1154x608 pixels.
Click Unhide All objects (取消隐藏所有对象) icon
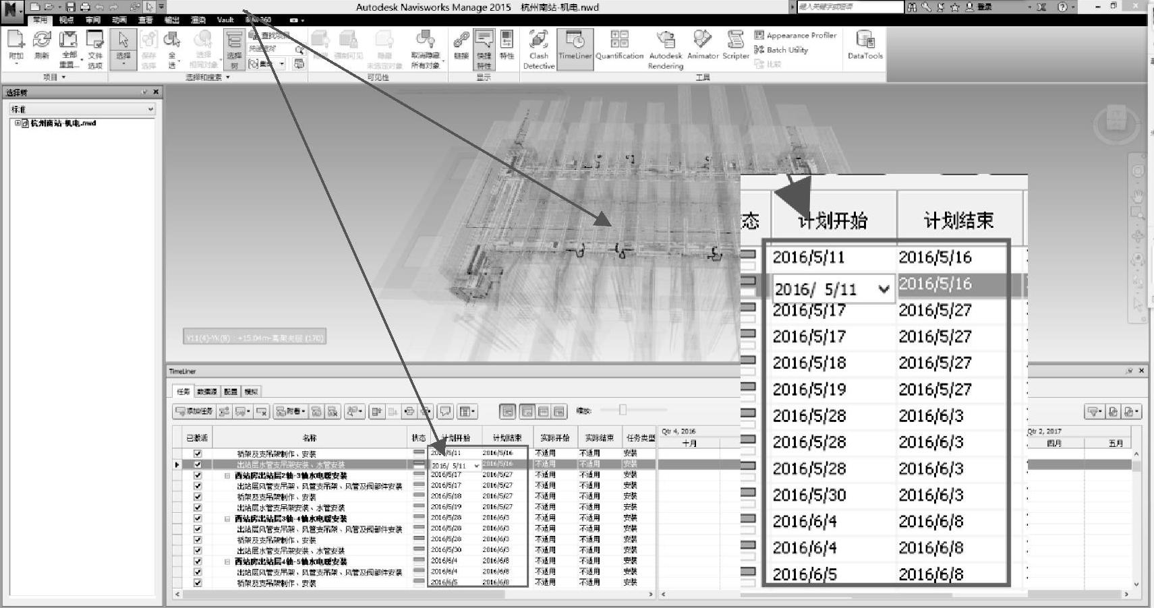[425, 49]
